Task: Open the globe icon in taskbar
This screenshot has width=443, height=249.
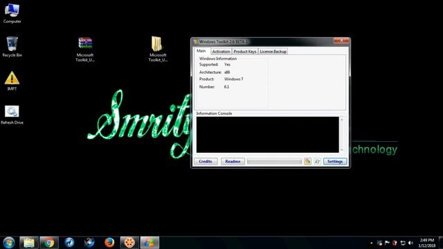Action: pyautogui.click(x=89, y=243)
